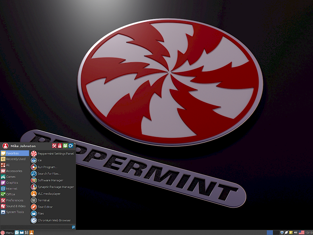Click the user avatar beside Mike Johnston
Image resolution: width=313 pixels, height=235 pixels.
(x=5, y=146)
